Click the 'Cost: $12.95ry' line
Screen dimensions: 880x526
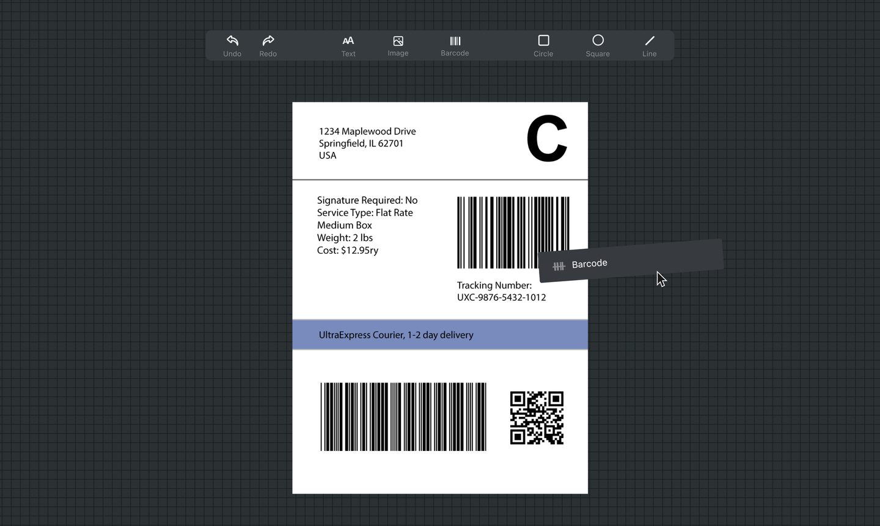[348, 250]
